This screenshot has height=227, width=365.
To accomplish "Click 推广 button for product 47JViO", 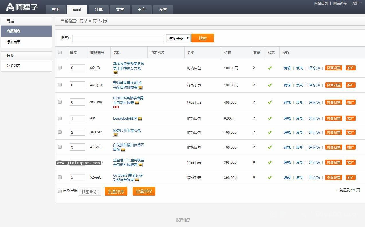I will 350,147.
